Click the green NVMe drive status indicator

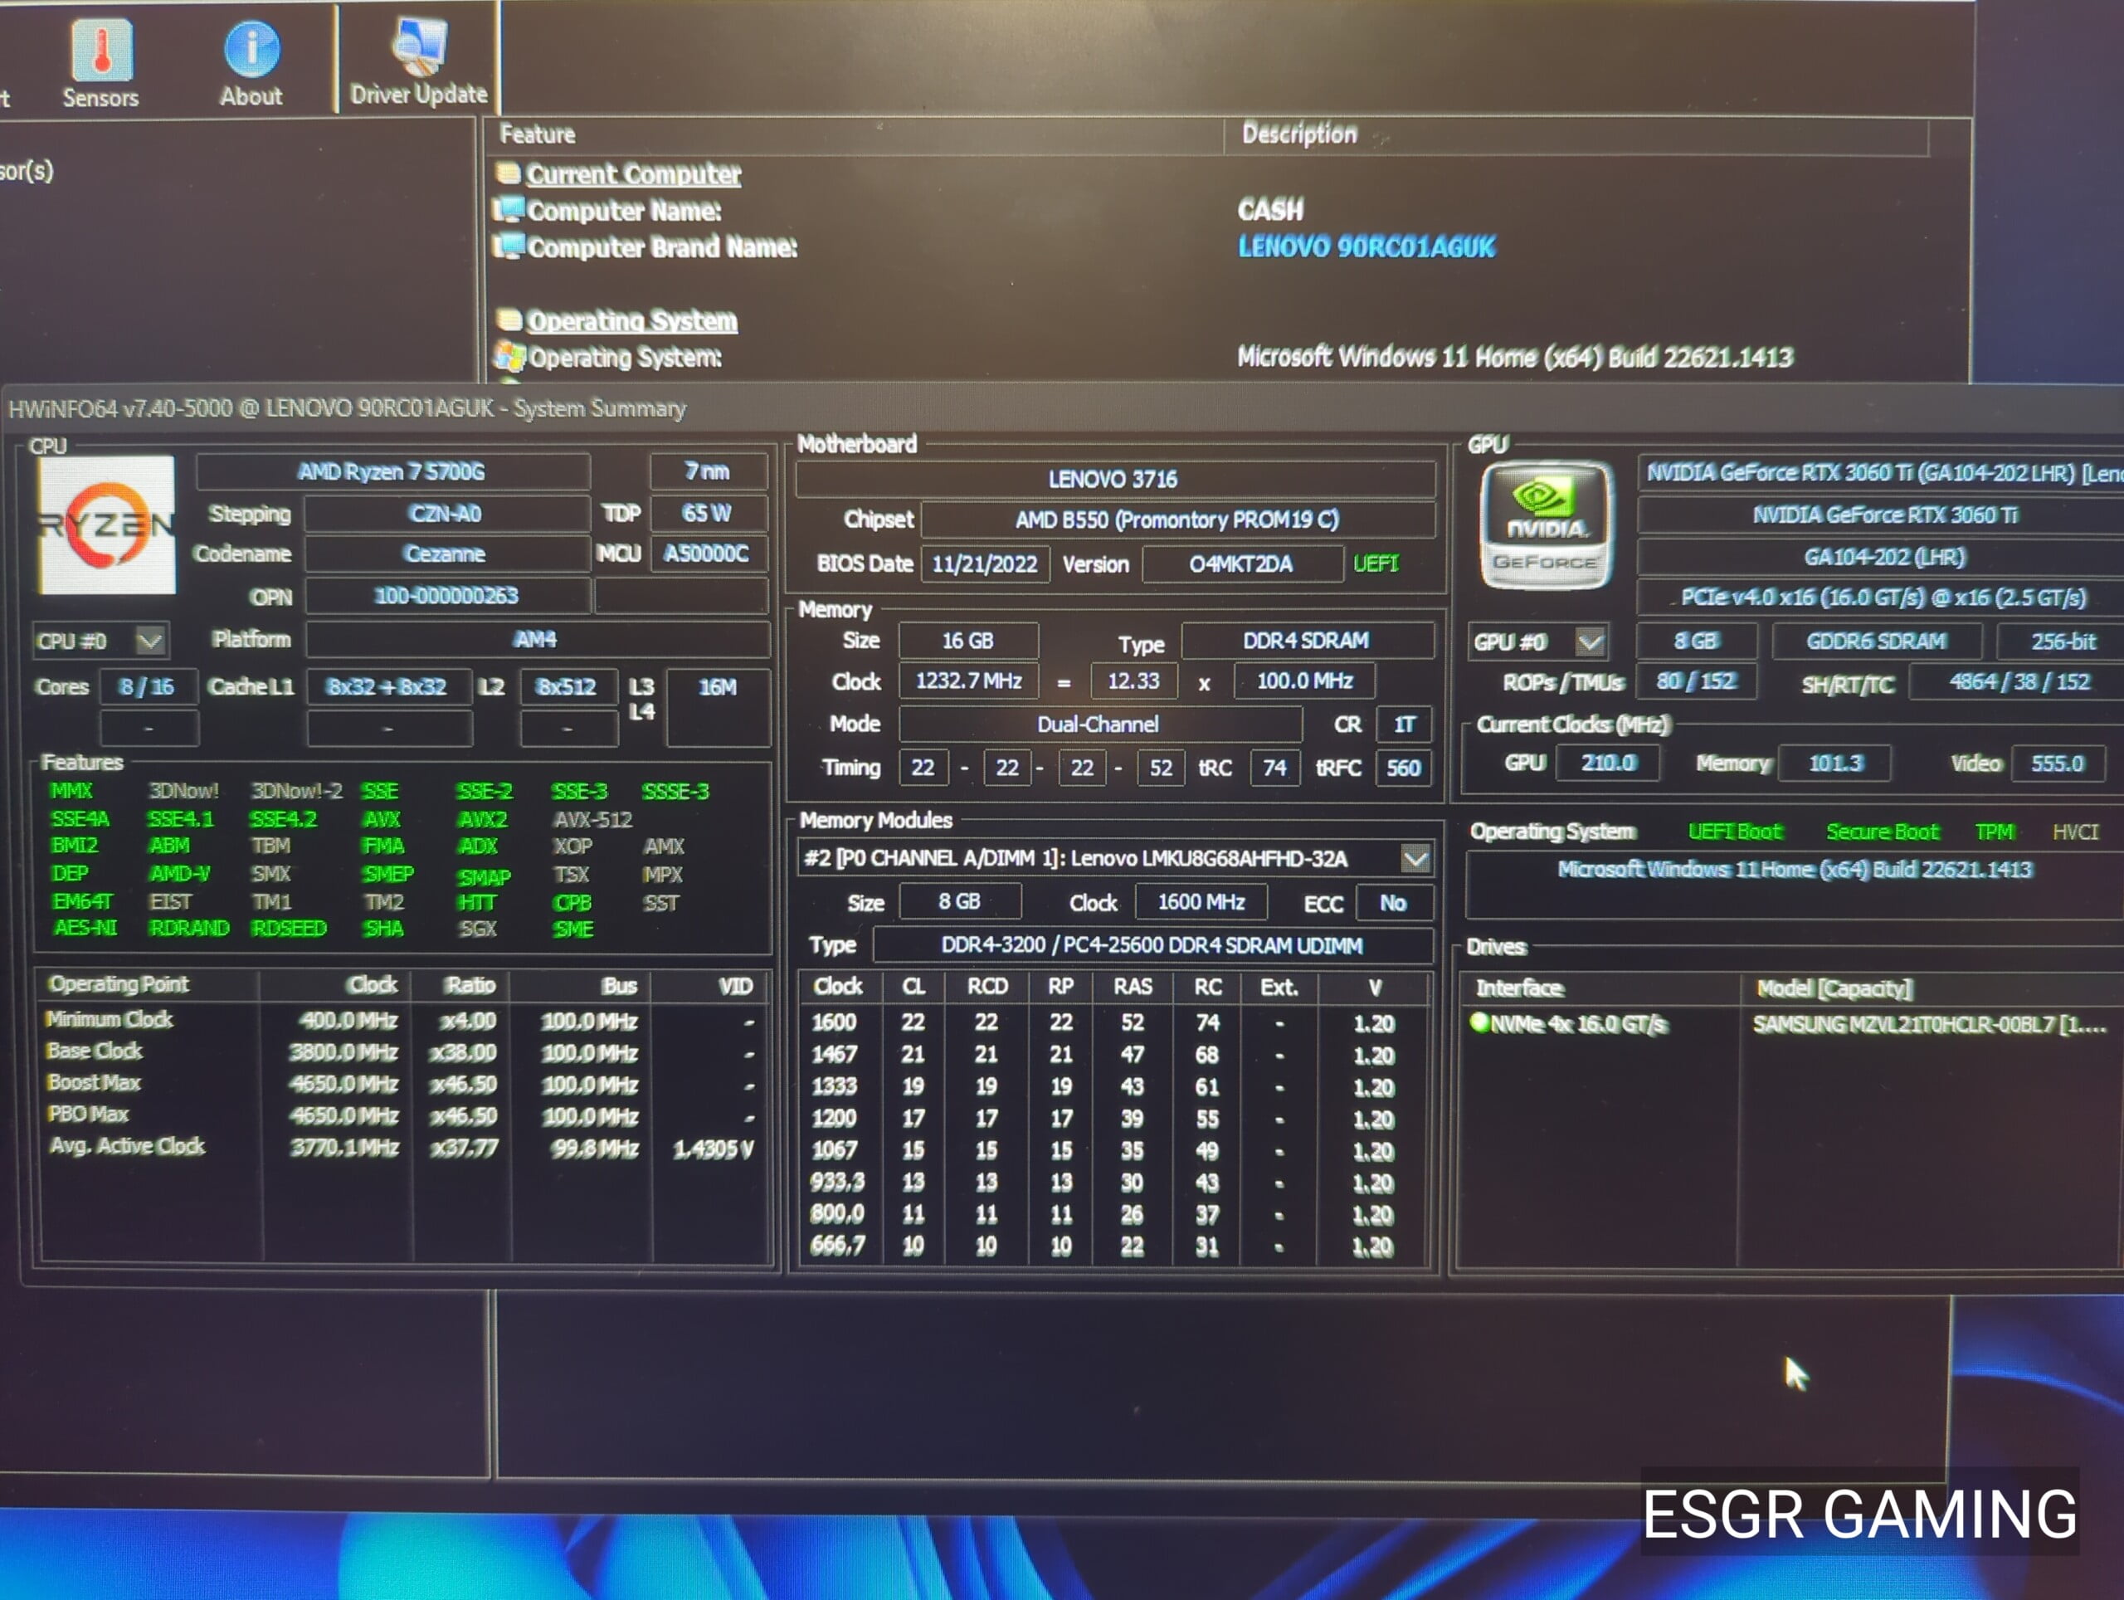click(1479, 1022)
